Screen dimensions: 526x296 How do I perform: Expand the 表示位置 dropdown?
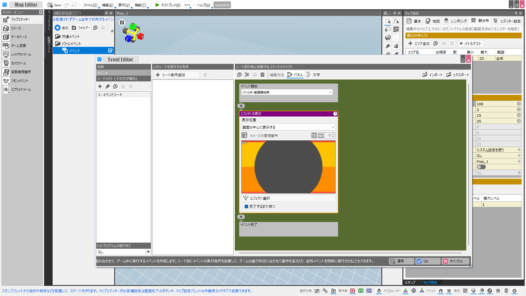[x=288, y=127]
